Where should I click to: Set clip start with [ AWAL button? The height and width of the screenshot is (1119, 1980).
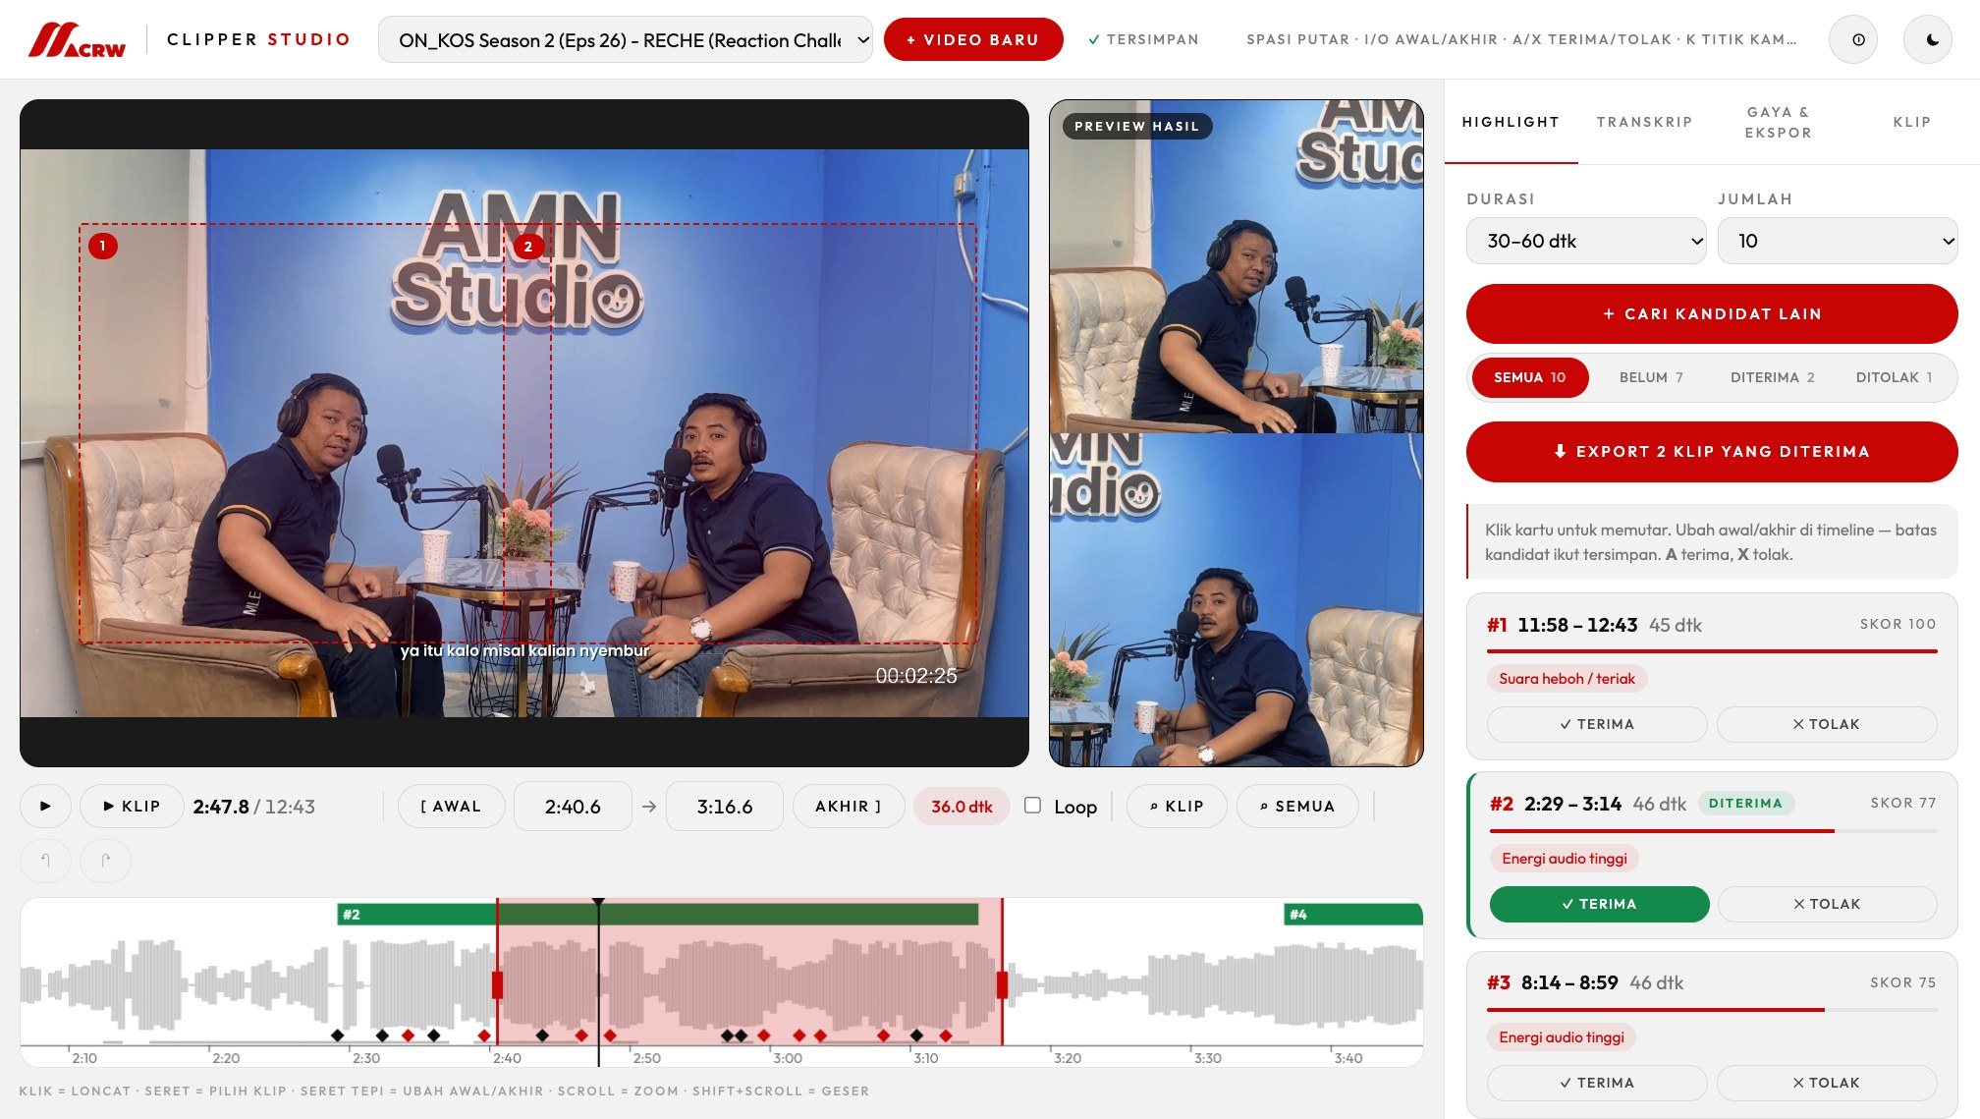pyautogui.click(x=451, y=806)
